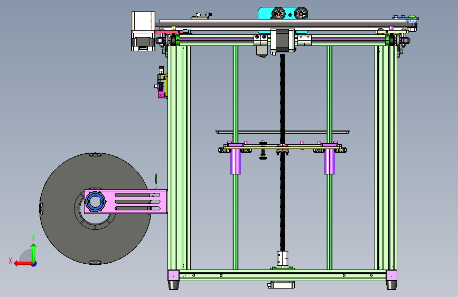Screen dimensions: 458x297
Task: Select the right purple linear bearing
Action: point(330,161)
